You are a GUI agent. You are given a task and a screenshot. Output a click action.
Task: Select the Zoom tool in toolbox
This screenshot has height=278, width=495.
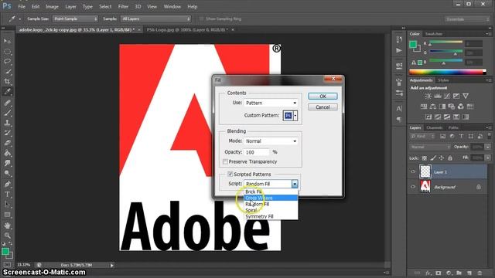7,235
